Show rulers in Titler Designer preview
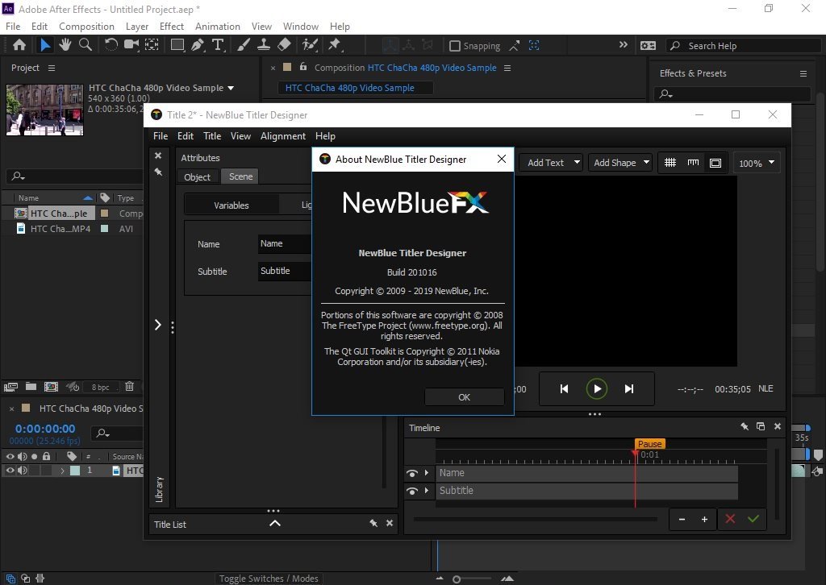Viewport: 826px width, 585px height. pyautogui.click(x=693, y=163)
